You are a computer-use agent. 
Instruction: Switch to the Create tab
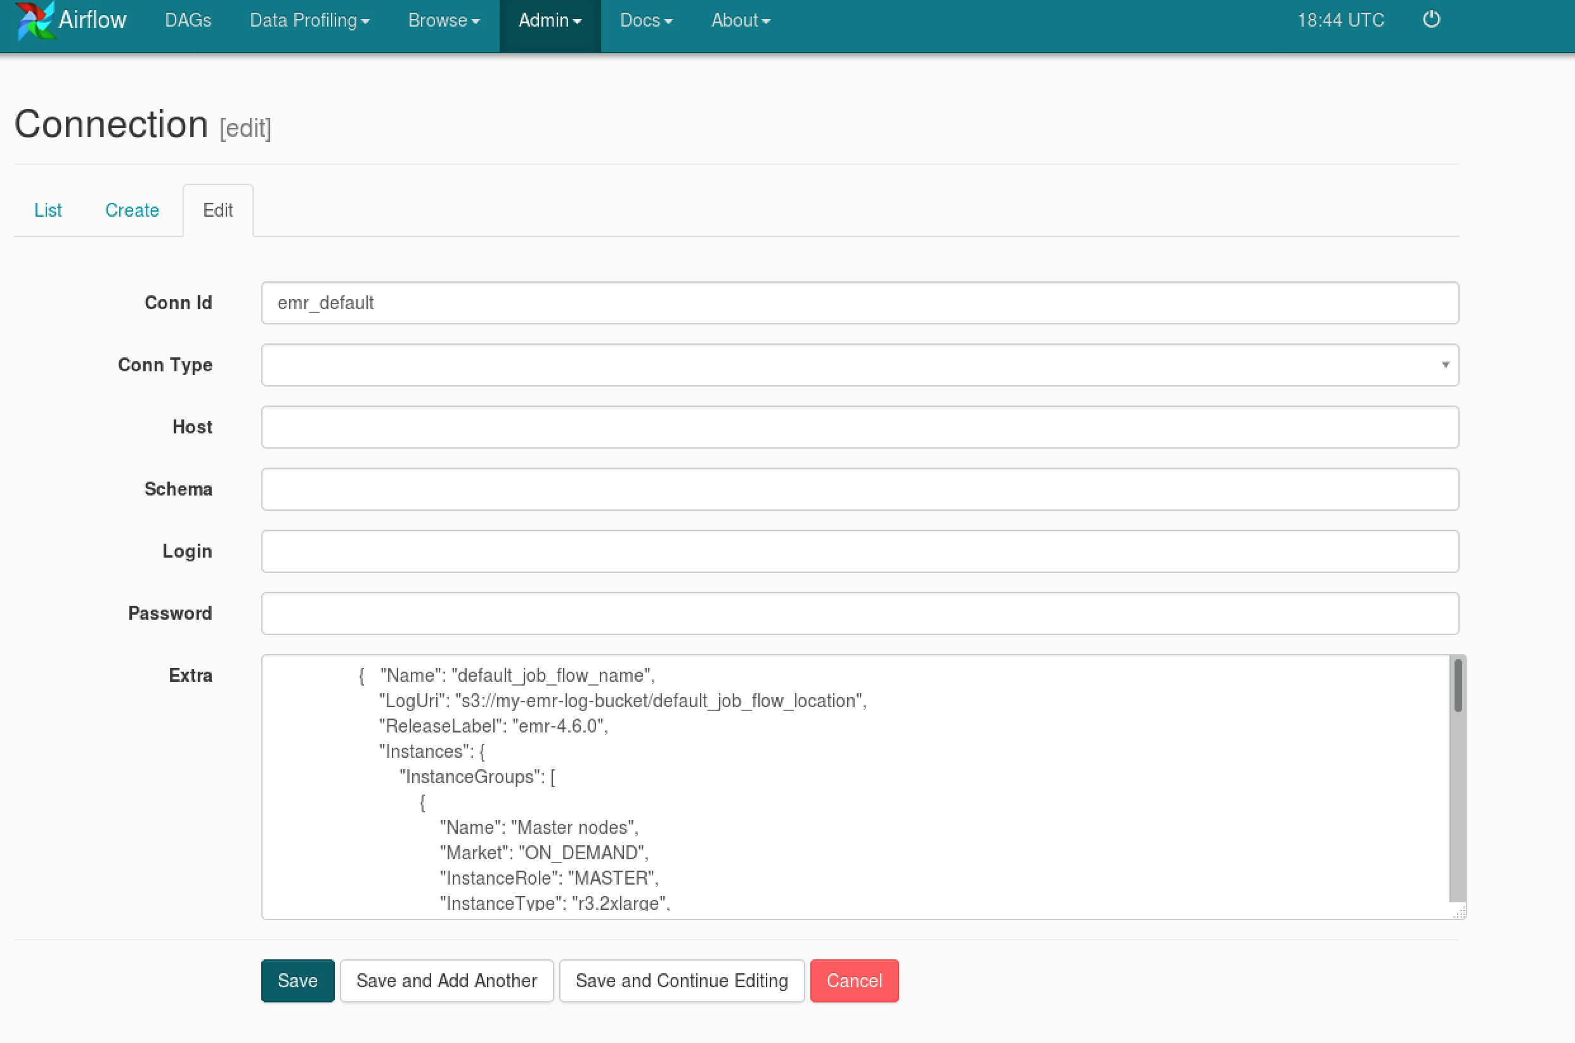(132, 210)
